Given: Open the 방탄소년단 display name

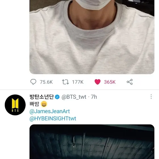Looking at the screenshot, I should pos(42,97).
